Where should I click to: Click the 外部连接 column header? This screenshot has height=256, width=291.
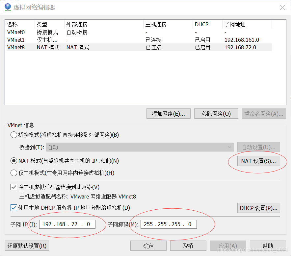coord(104,24)
